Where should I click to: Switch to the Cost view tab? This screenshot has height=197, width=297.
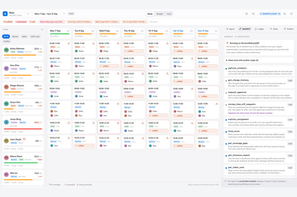169,14
